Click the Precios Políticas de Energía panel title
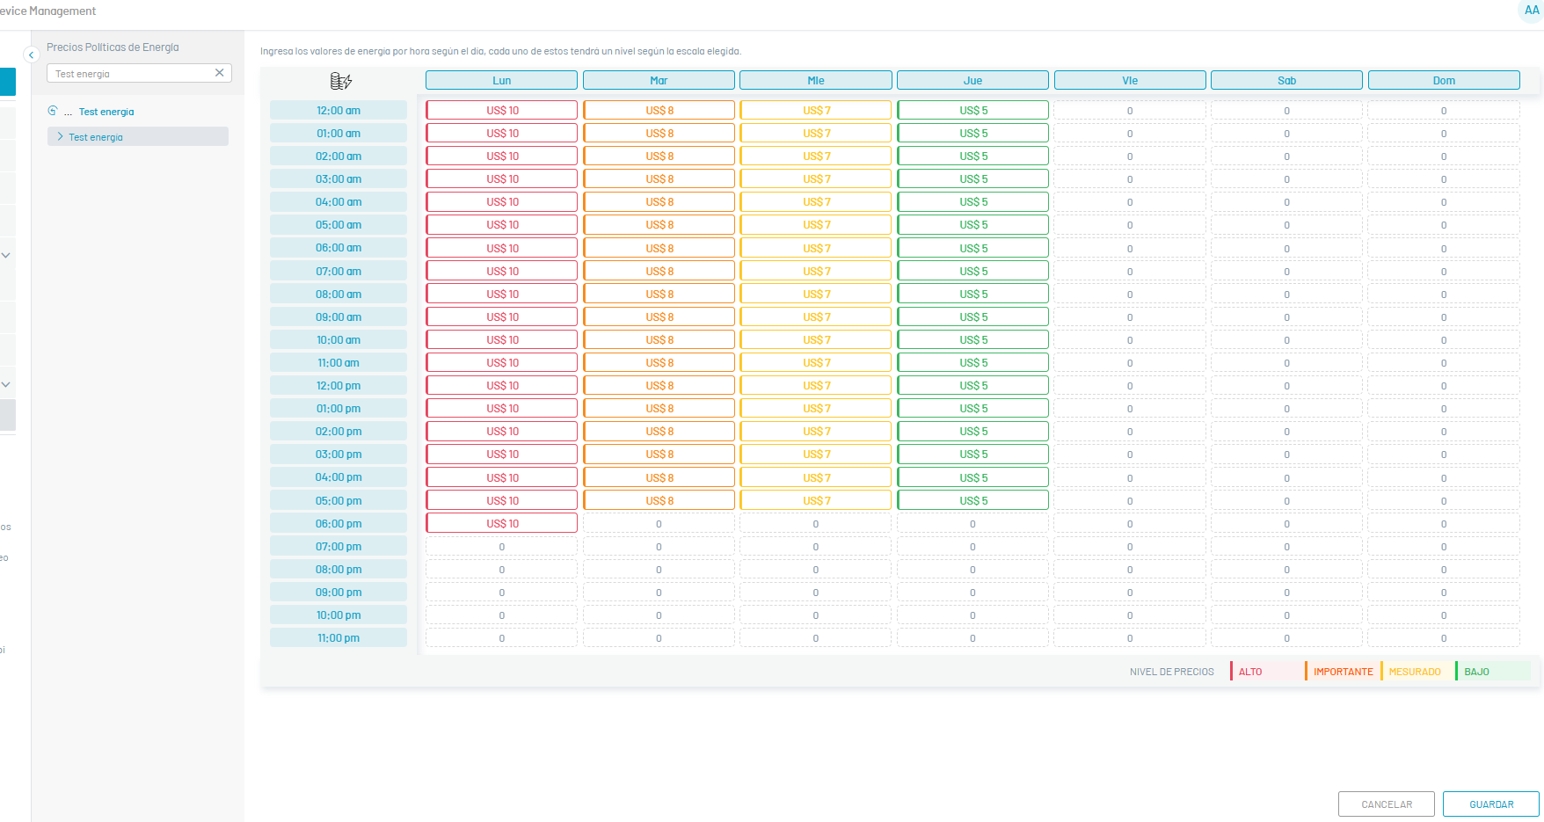The width and height of the screenshot is (1544, 822). coord(113,47)
